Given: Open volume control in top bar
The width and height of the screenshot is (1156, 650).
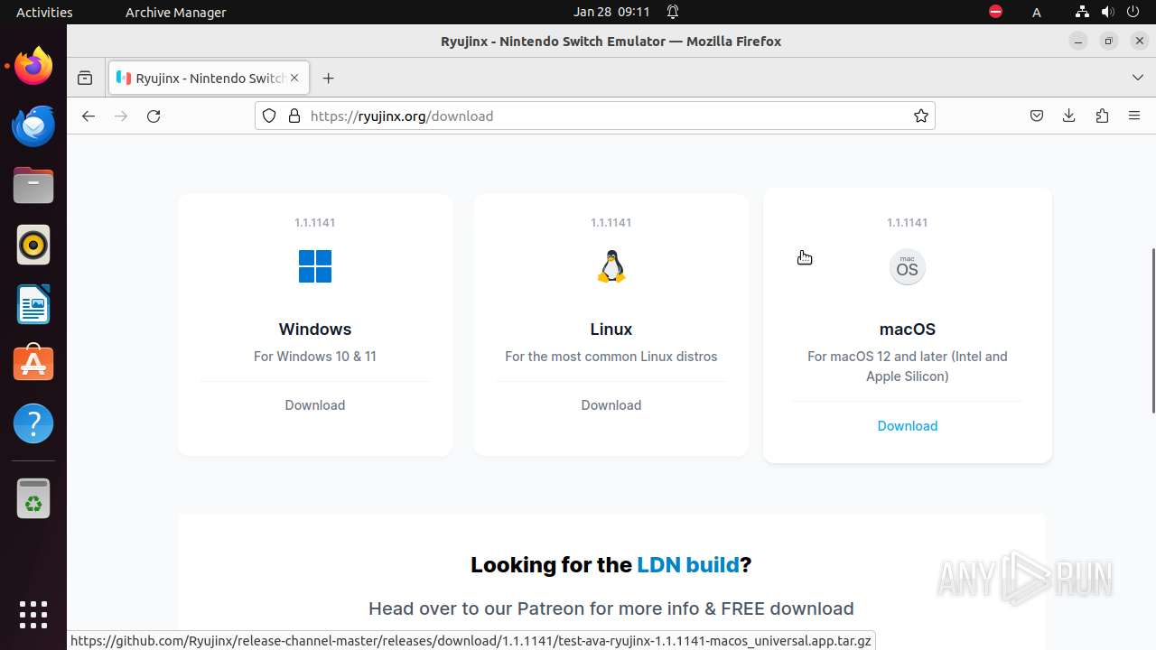Looking at the screenshot, I should [1107, 12].
